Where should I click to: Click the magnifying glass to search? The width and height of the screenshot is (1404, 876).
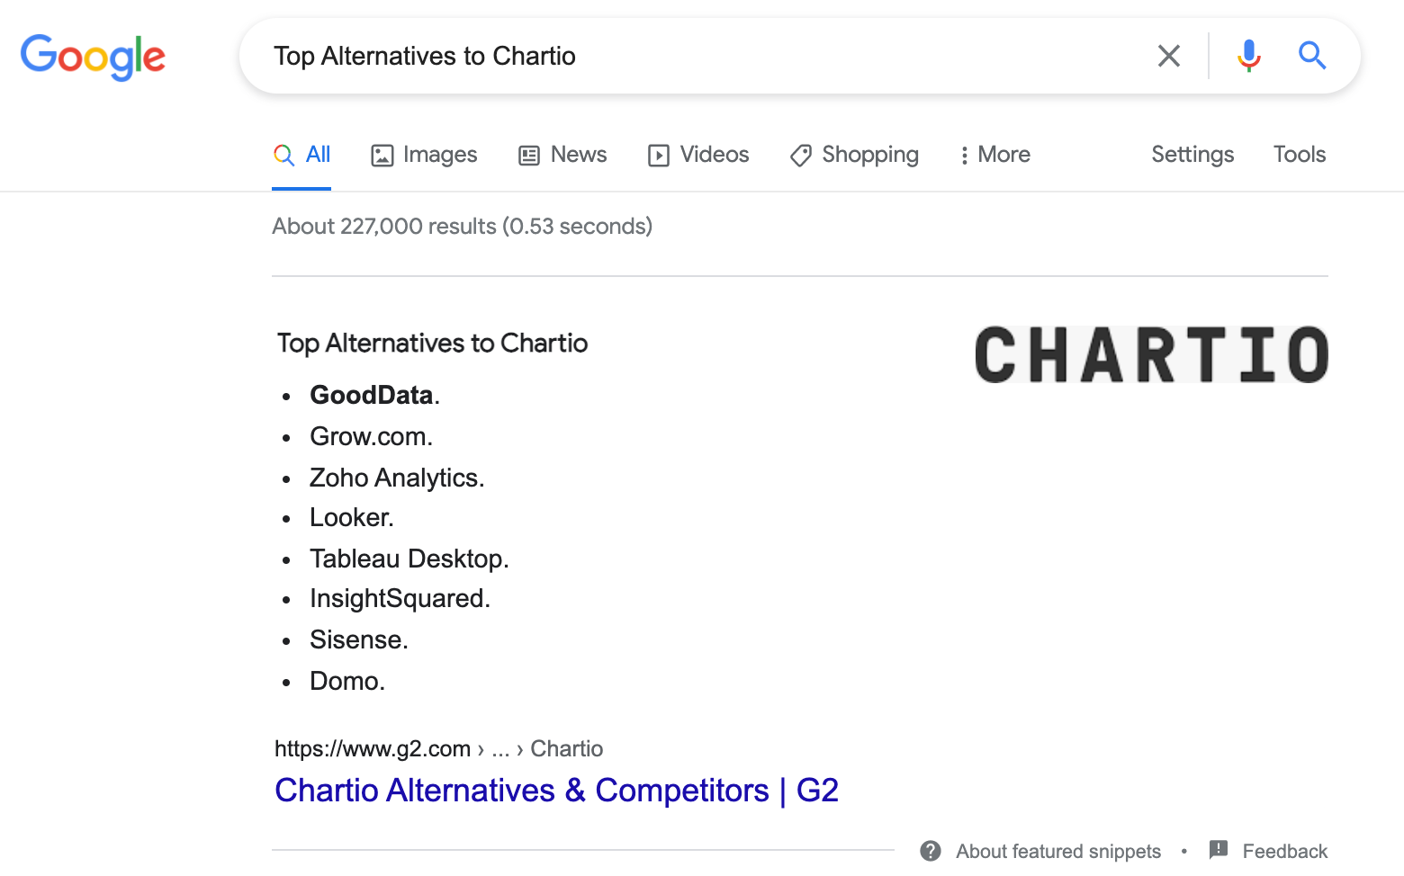[x=1312, y=56]
